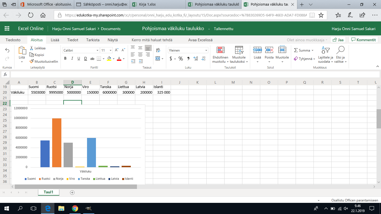Toggle bold formatting
Image resolution: width=381 pixels, height=214 pixels.
[65, 59]
